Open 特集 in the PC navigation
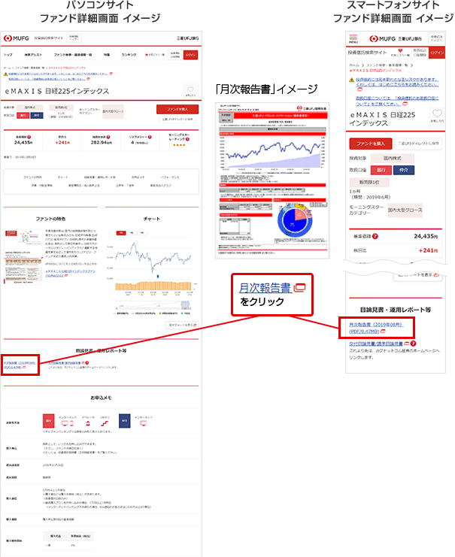 point(107,55)
